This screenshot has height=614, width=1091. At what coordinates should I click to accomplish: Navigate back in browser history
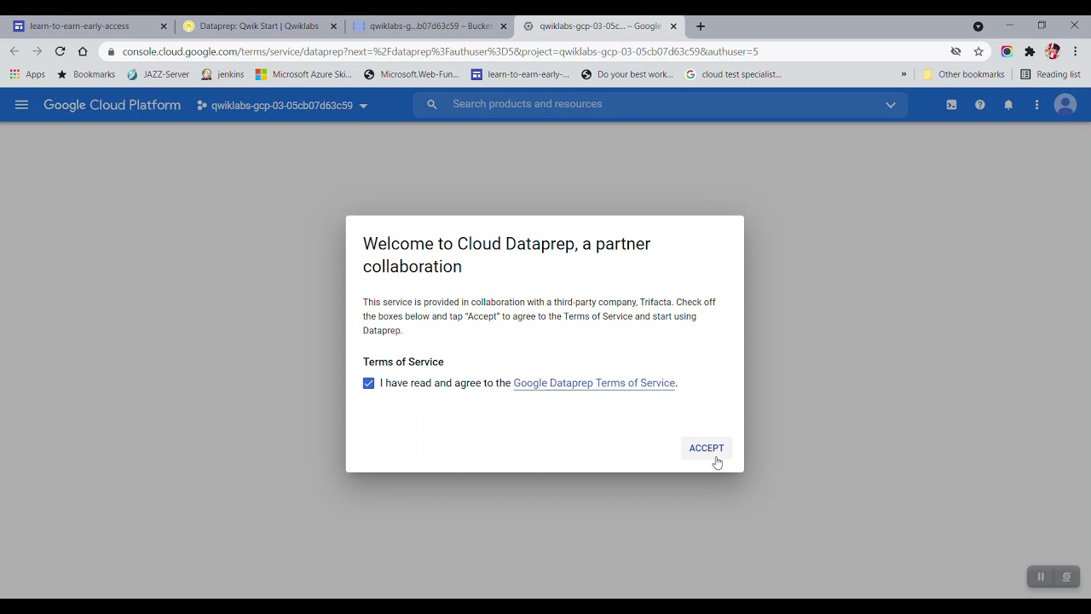pos(14,51)
